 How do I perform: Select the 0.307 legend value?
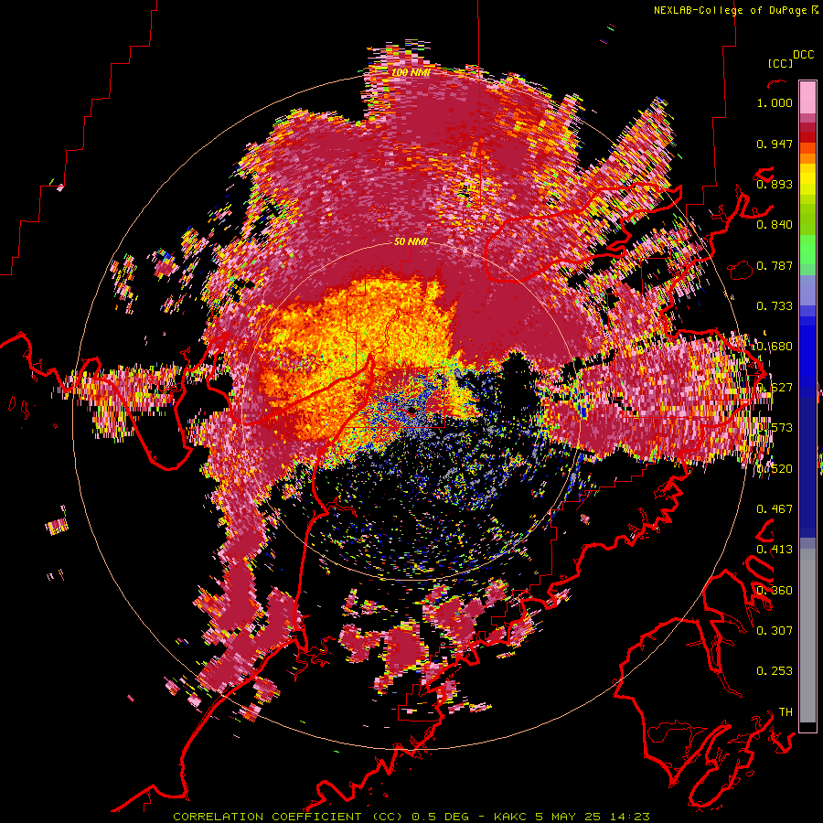pos(775,631)
